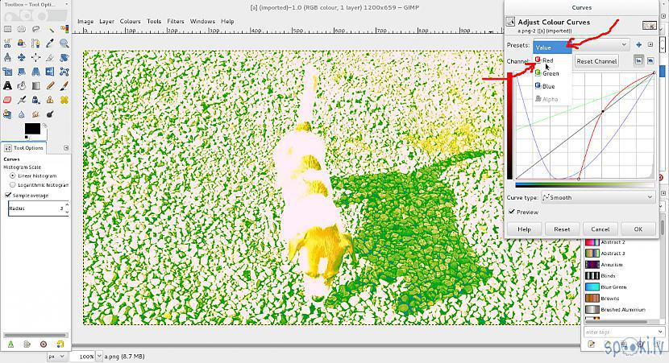Select the Select by Colour tool

coord(64,29)
